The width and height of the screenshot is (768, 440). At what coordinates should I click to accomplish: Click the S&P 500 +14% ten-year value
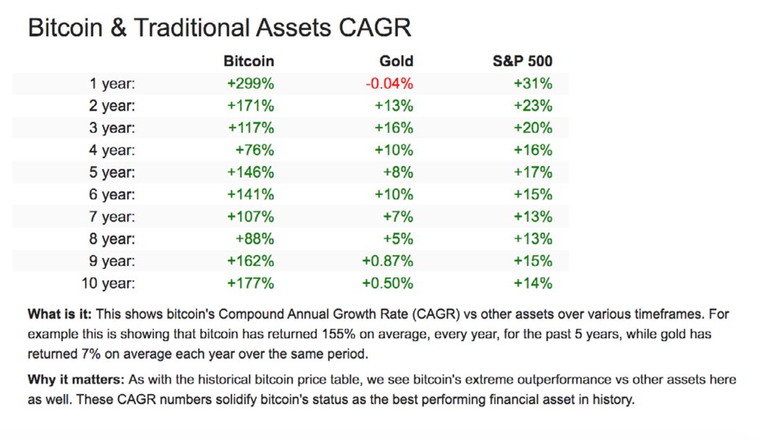coord(533,283)
